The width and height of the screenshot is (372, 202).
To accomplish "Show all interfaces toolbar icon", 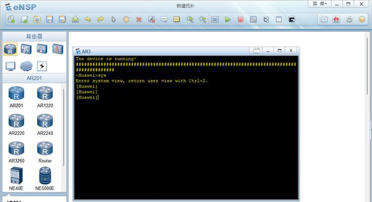I will [266, 19].
